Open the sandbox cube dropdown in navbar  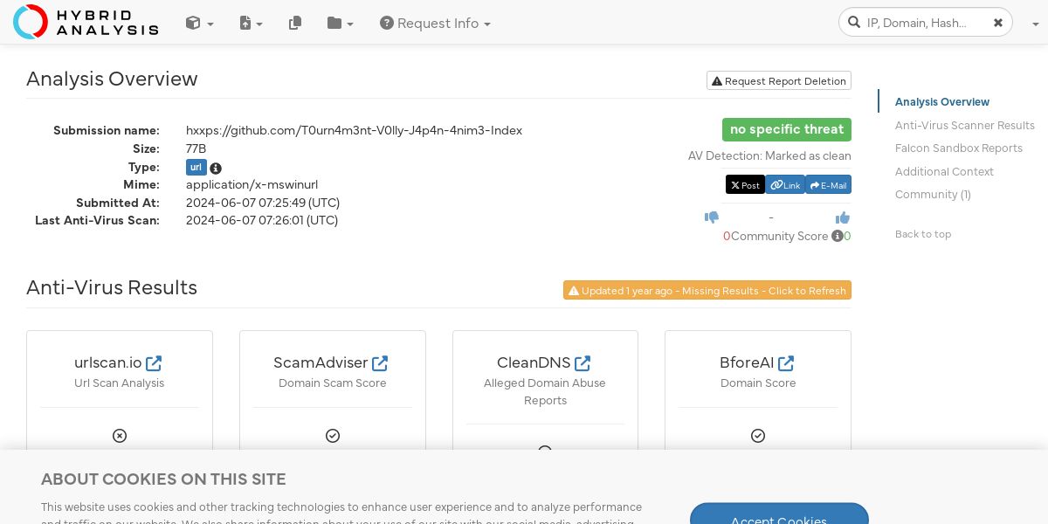click(199, 24)
